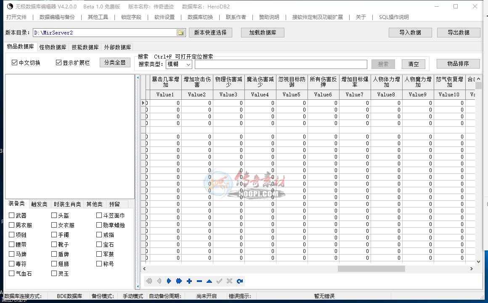This screenshot has height=303, width=488.
Task: Enable the 女衣服 checkbox
Action: pos(54,225)
